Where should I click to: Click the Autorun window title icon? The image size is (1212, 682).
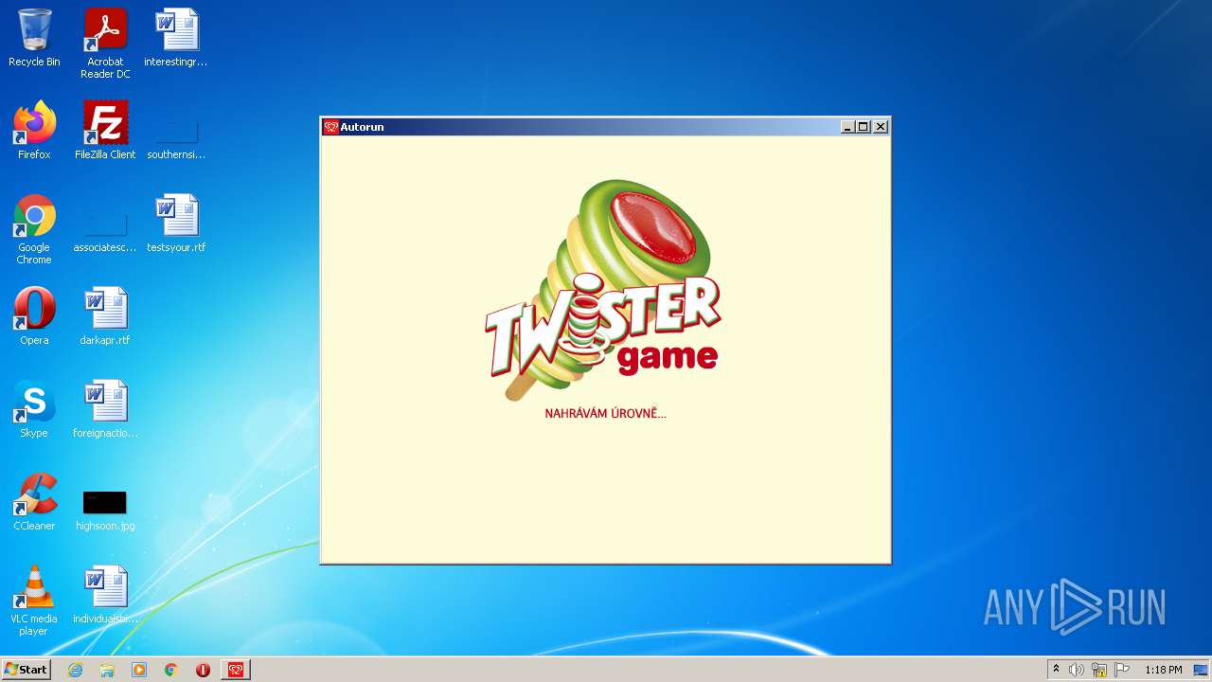(x=331, y=127)
